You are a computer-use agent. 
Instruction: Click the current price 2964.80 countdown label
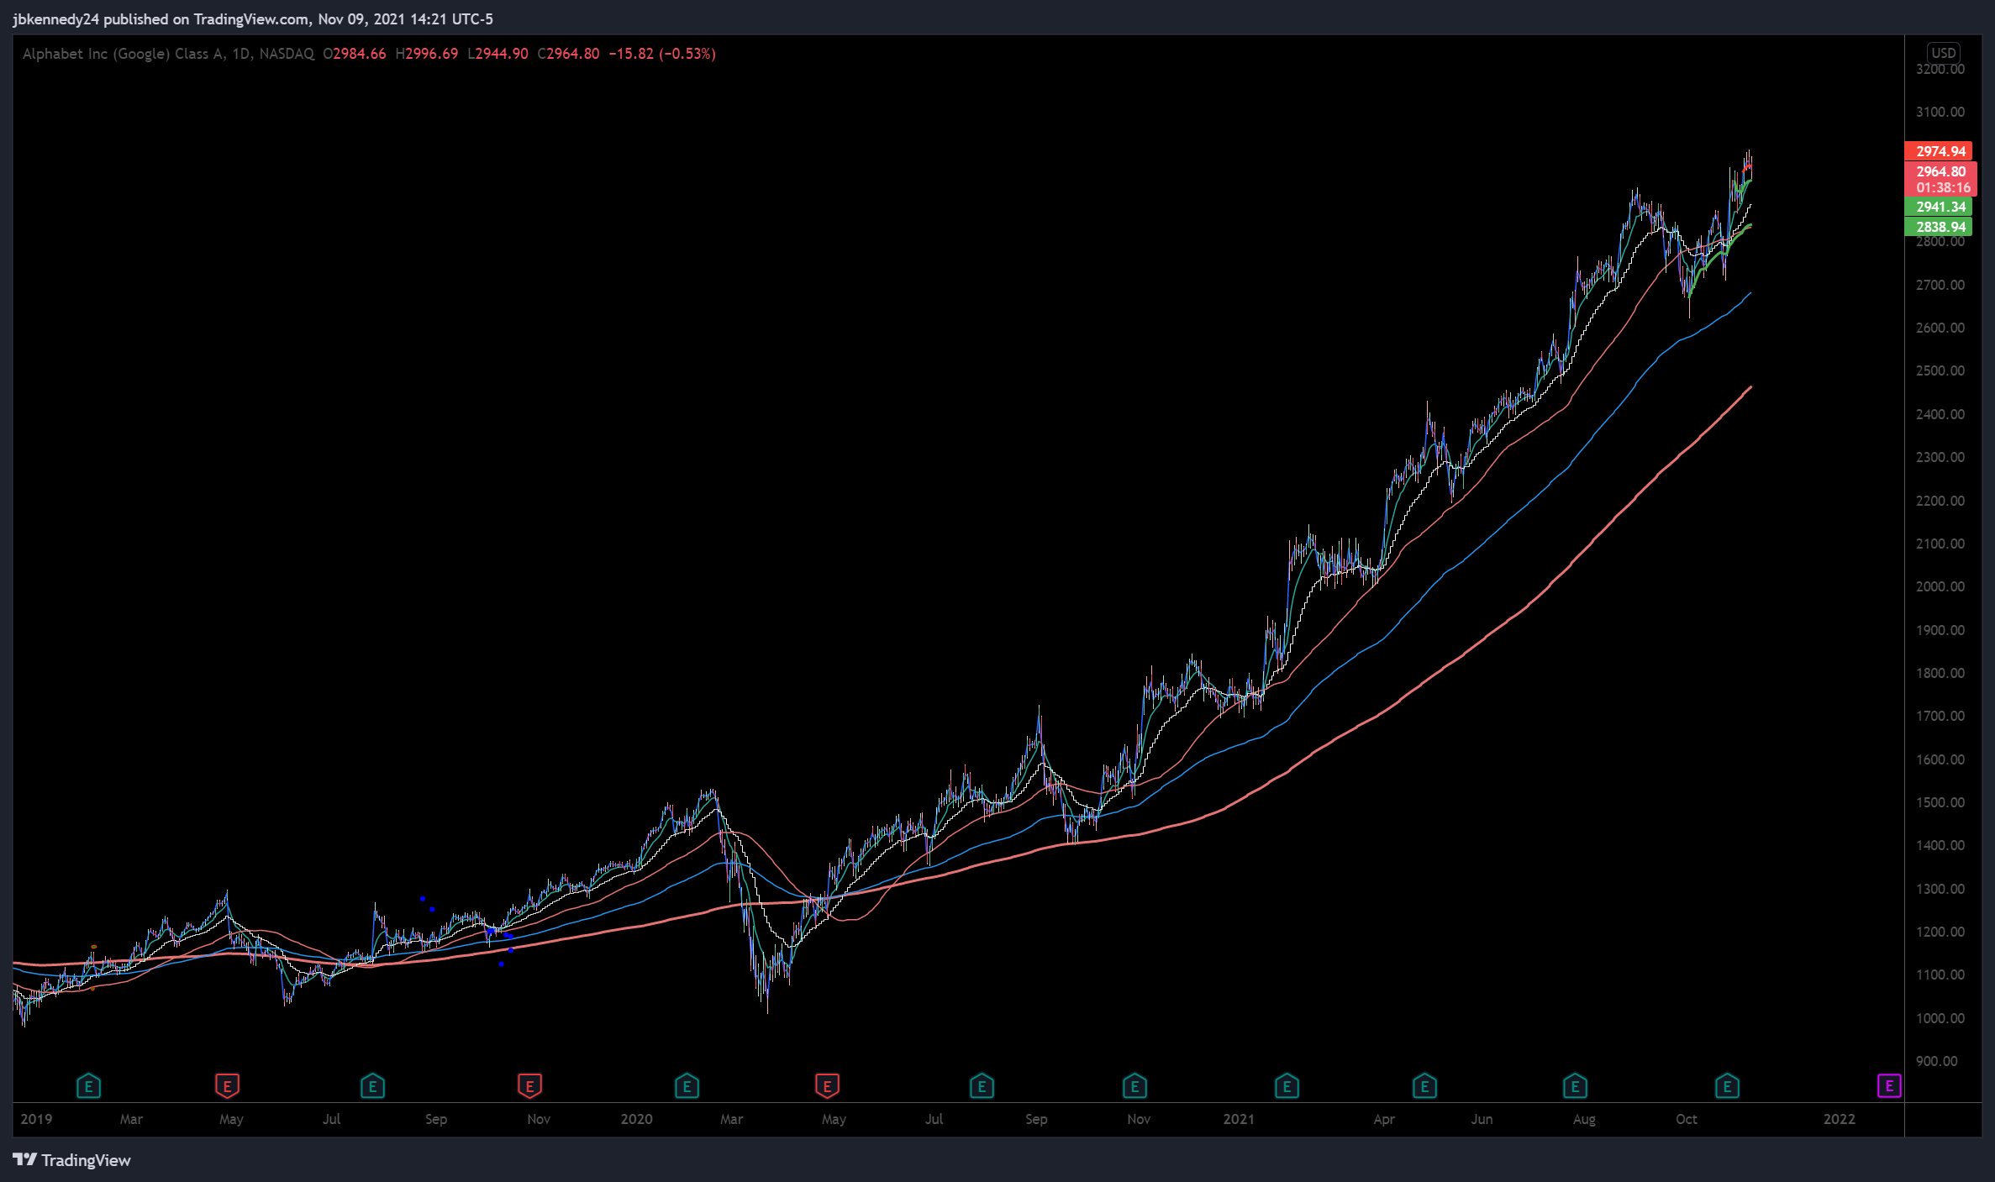[x=1940, y=179]
